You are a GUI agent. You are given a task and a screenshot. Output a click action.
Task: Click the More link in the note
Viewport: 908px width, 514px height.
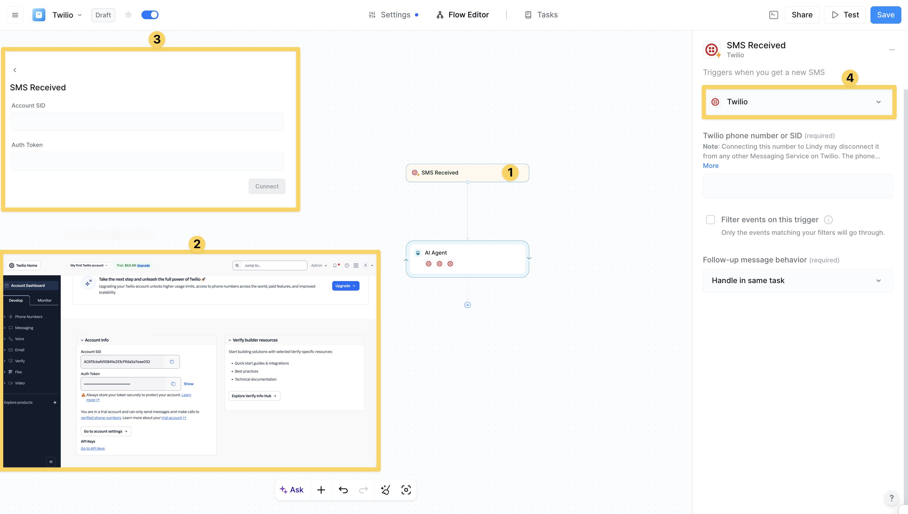coord(710,166)
